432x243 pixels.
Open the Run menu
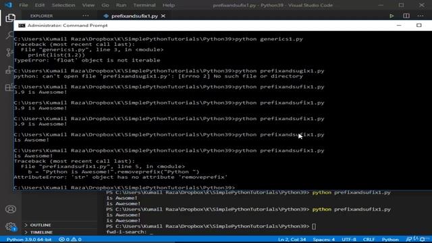point(122,5)
